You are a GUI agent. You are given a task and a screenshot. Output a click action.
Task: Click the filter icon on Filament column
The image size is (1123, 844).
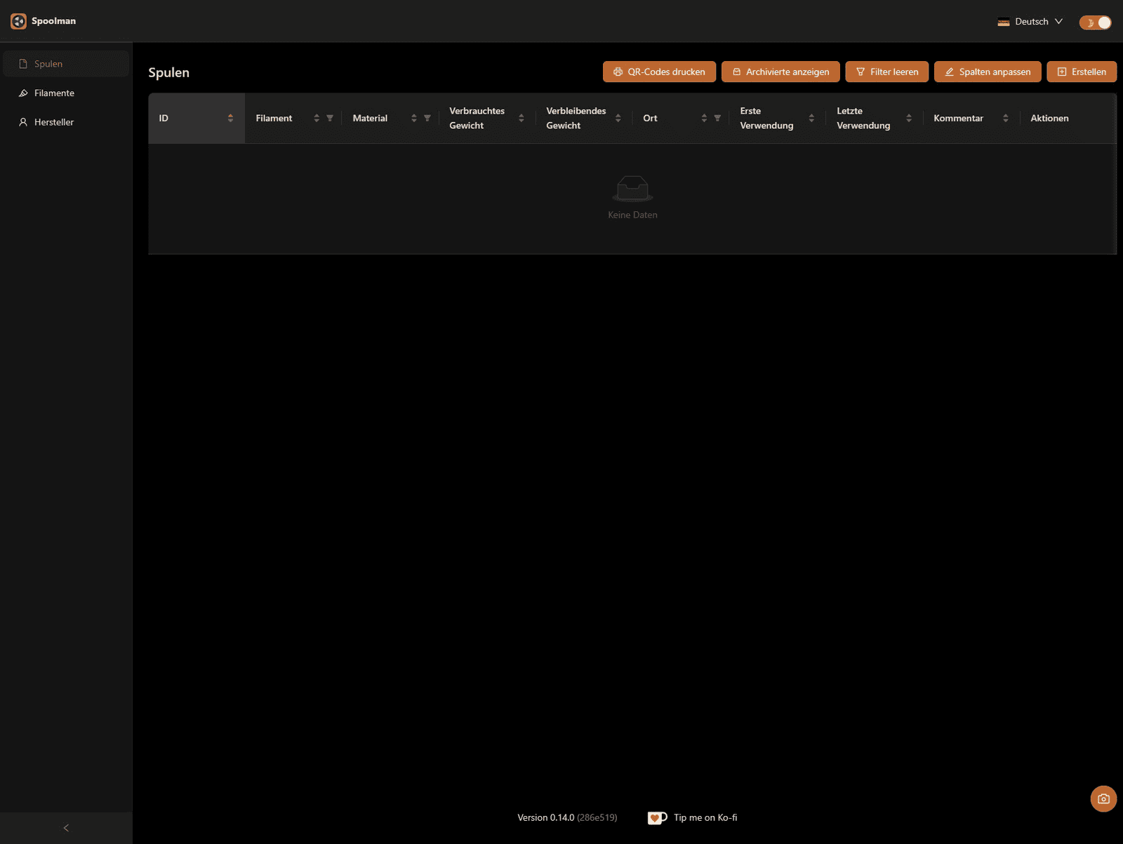[329, 118]
